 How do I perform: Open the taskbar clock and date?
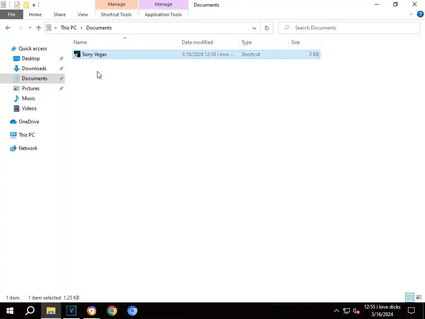pos(382,311)
